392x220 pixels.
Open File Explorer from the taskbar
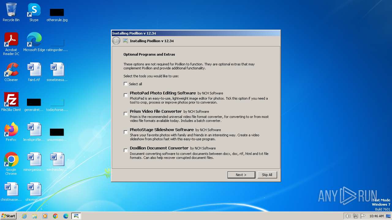click(x=35, y=216)
